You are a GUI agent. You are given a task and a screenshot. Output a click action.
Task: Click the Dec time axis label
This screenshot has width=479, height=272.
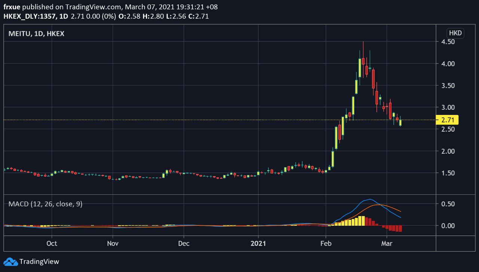click(x=184, y=243)
